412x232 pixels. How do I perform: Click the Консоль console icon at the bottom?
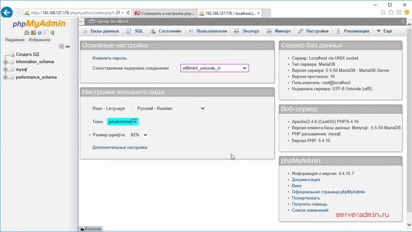coord(82,229)
